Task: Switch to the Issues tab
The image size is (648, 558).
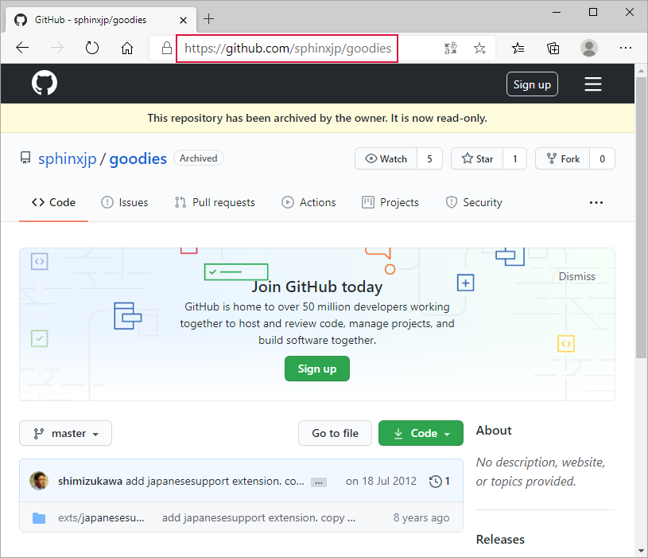Action: 125,202
